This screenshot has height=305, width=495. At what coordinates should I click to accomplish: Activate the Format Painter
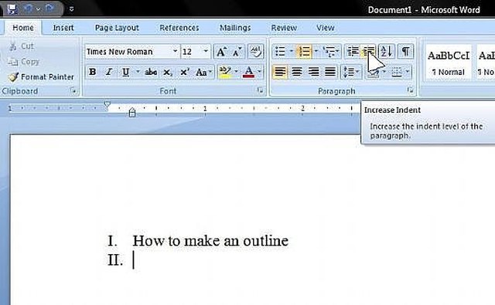[x=40, y=76]
